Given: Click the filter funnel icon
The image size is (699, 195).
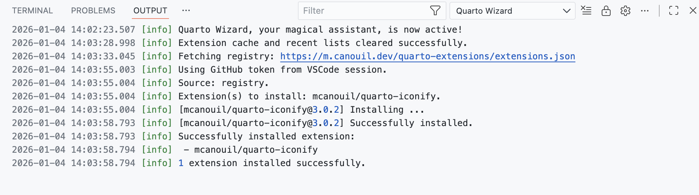Looking at the screenshot, I should 435,11.
